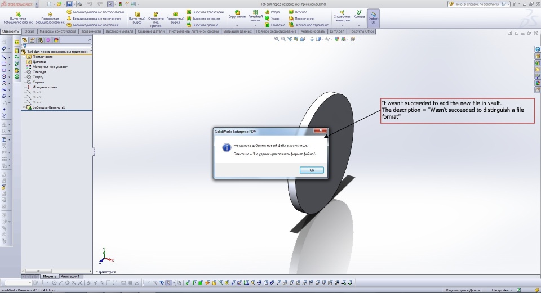
Task: Switch to the Поверхности tab
Action: [91, 31]
